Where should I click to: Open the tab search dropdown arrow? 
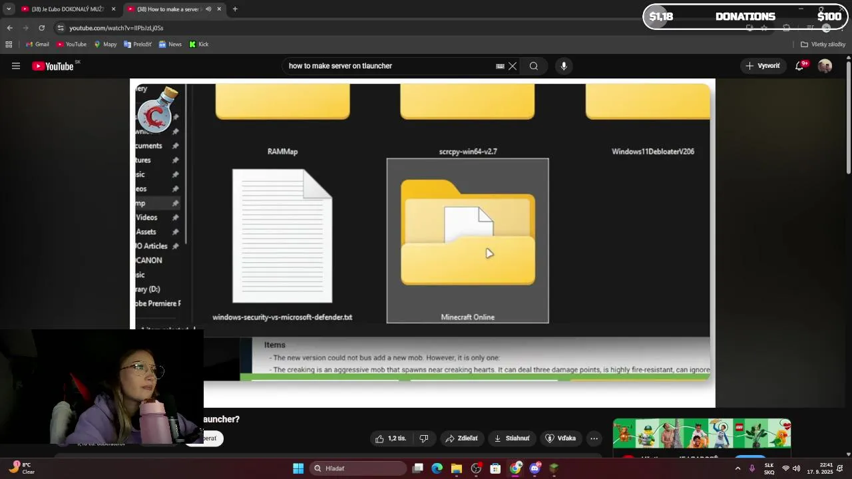(9, 9)
